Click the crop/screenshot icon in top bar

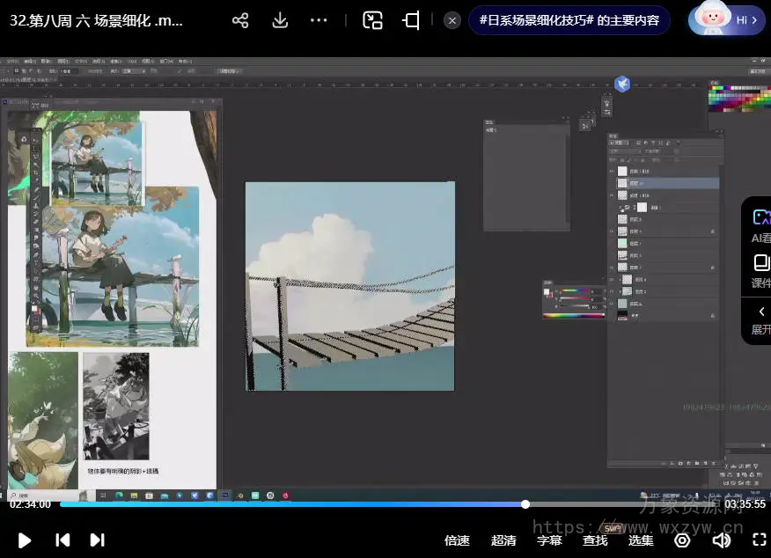point(411,21)
